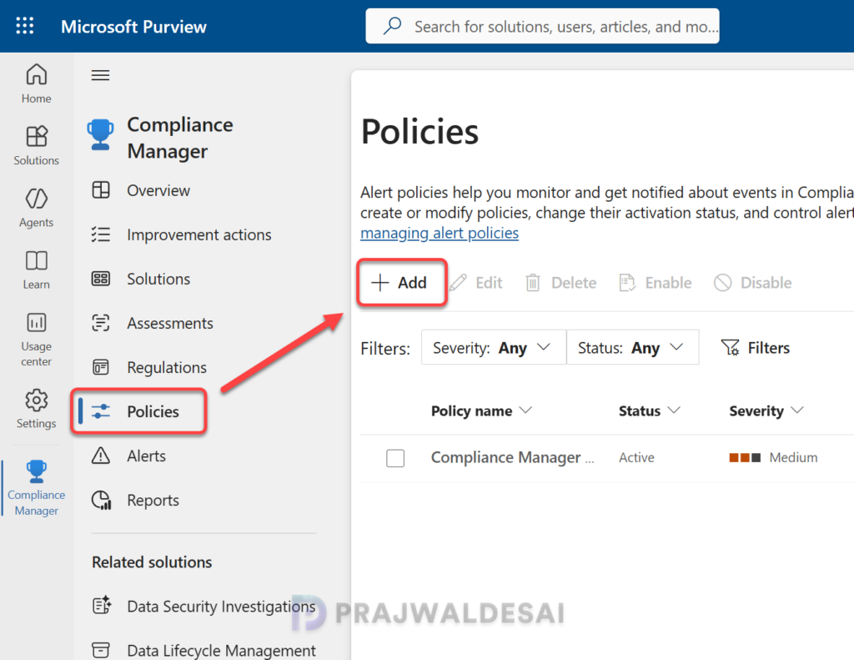Go to Assessments menu item
This screenshot has width=854, height=660.
click(170, 323)
